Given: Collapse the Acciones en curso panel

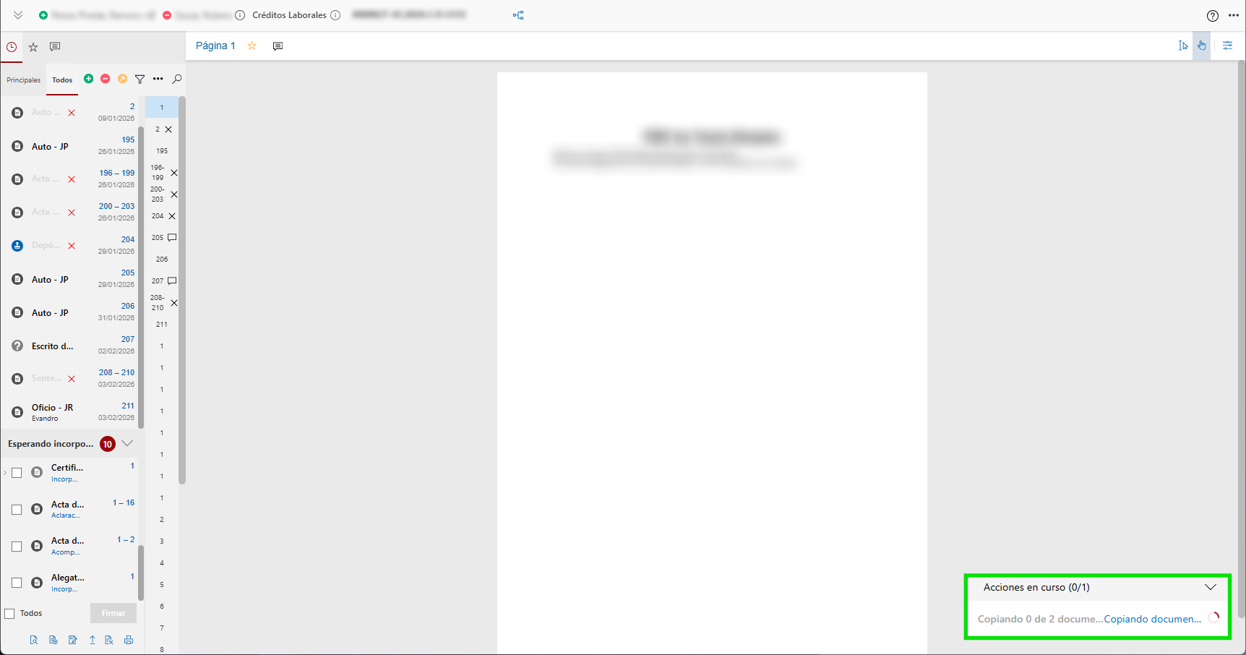Looking at the screenshot, I should [1210, 587].
